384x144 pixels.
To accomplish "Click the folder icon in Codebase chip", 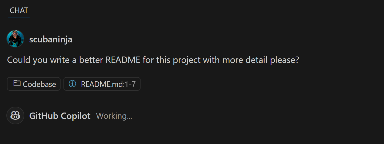I will [x=17, y=83].
